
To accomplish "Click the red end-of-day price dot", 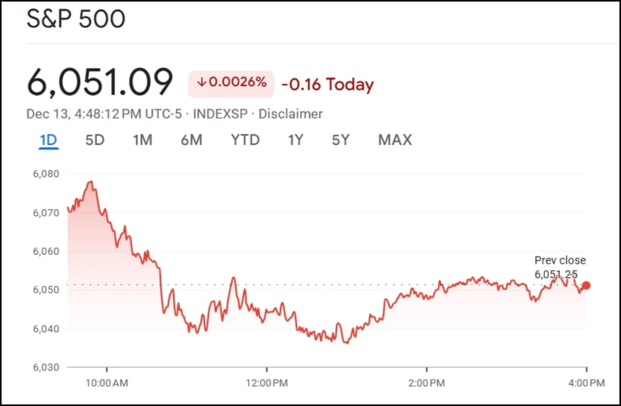I will click(x=586, y=285).
